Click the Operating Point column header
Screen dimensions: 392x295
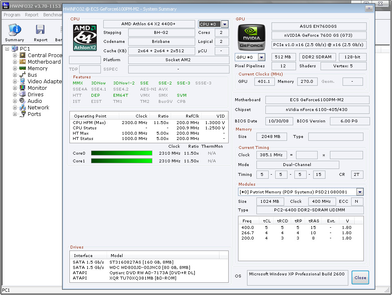click(94, 116)
